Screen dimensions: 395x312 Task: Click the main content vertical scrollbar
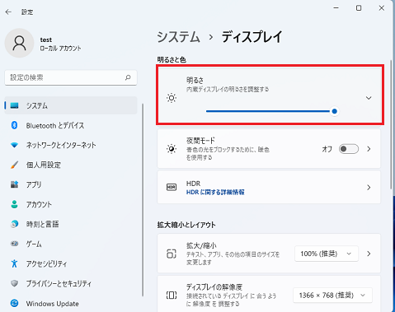(x=391, y=125)
